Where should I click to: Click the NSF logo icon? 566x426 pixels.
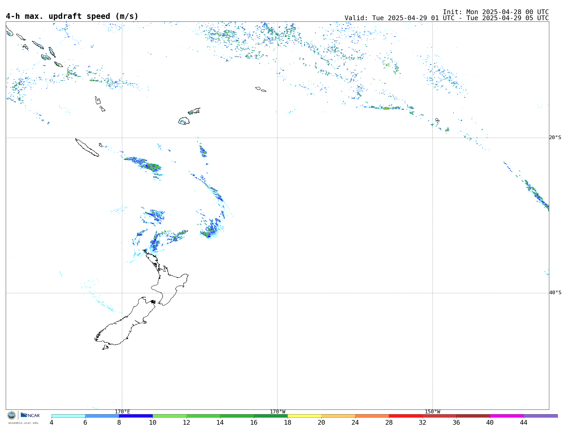coord(12,415)
